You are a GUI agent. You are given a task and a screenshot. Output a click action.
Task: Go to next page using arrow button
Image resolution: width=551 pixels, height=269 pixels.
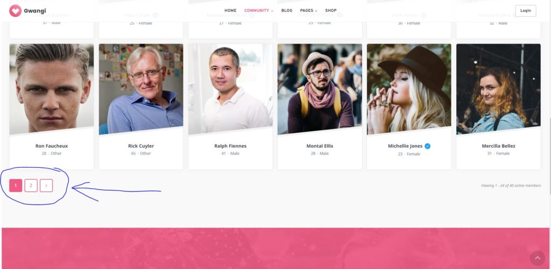[46, 186]
